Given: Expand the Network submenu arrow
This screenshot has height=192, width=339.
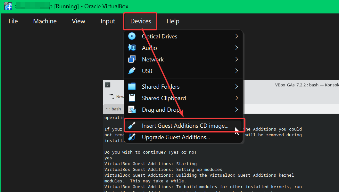Looking at the screenshot, I should click(x=236, y=59).
